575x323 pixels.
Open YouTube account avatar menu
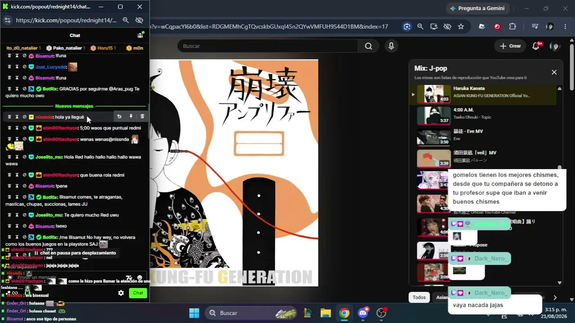[x=555, y=46]
